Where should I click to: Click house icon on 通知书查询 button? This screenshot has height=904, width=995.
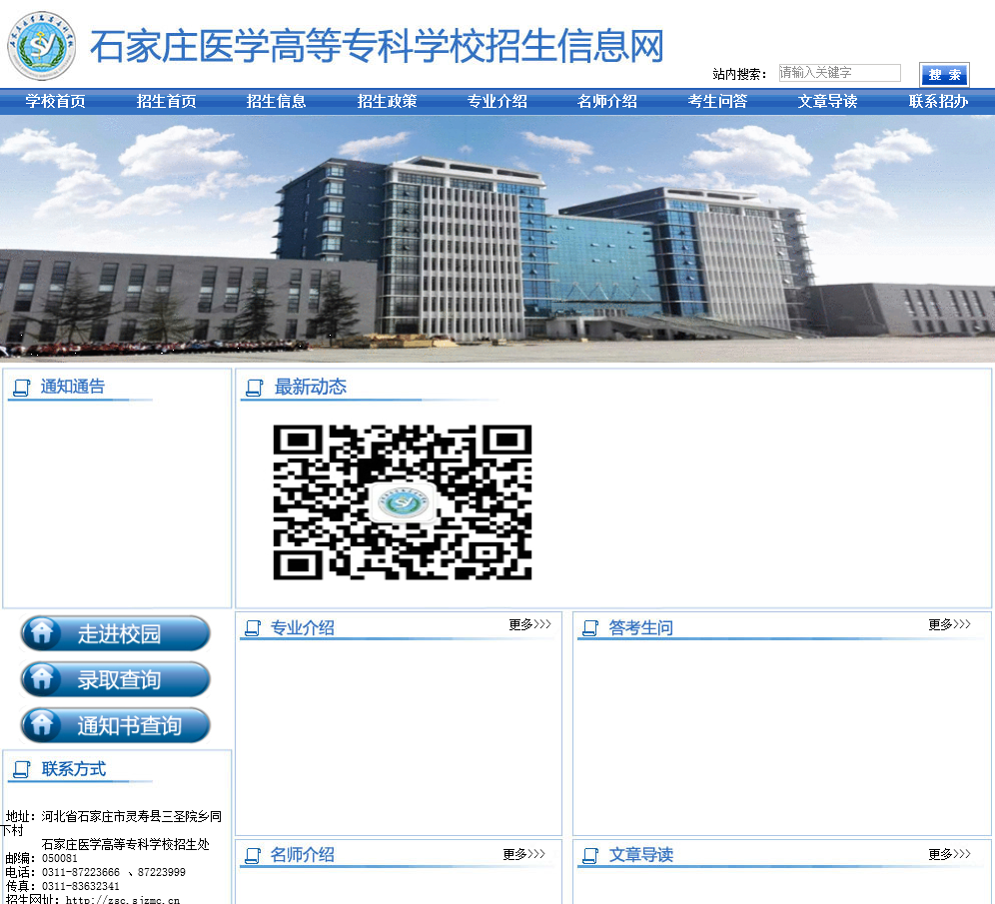42,724
